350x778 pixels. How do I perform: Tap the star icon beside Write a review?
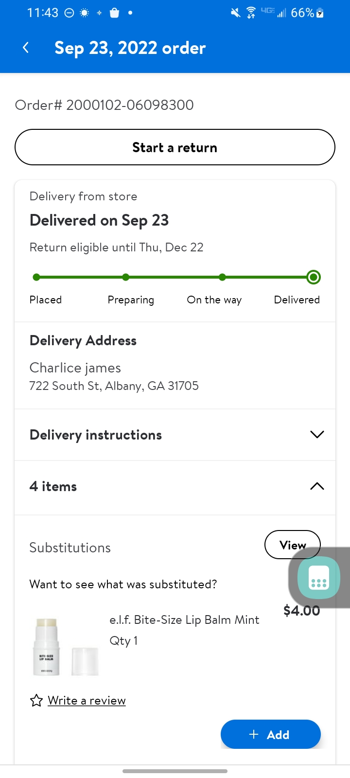[36, 701]
